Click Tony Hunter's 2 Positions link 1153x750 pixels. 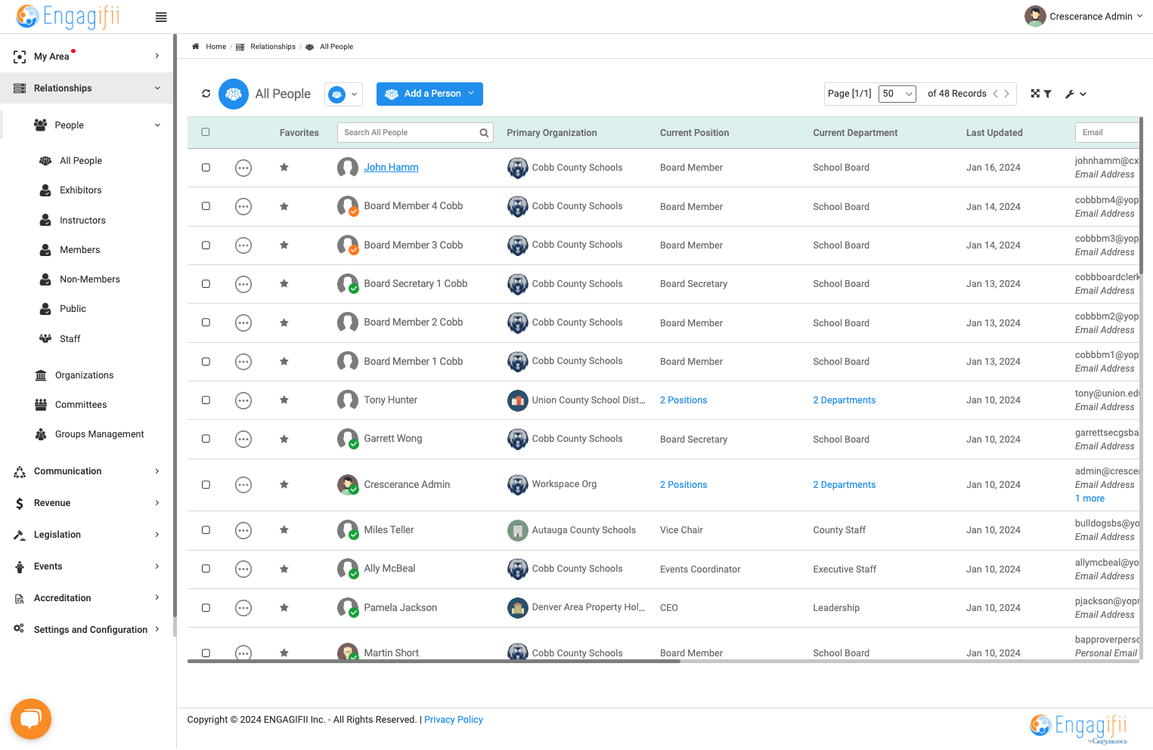point(683,400)
